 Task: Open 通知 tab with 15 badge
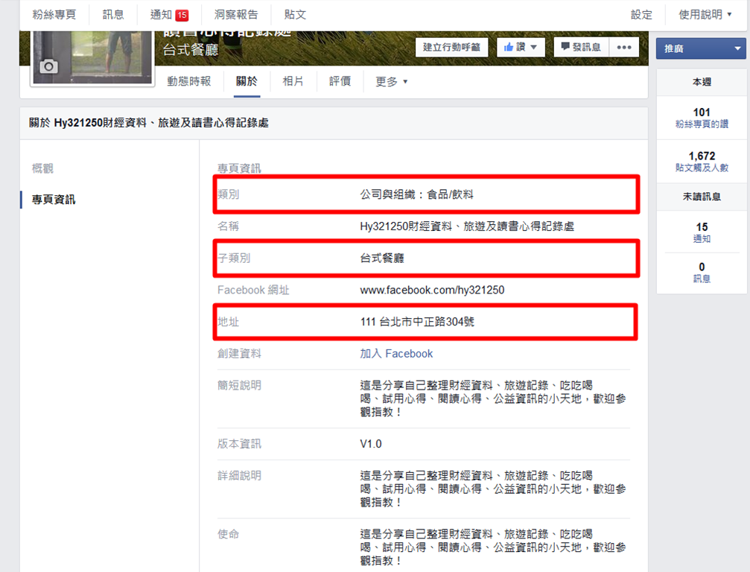coord(169,15)
